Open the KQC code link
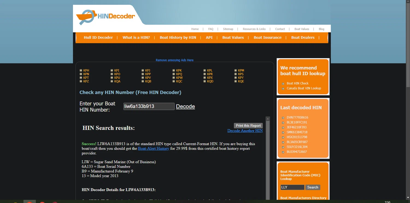Image resolution: width=410 pixels, height=203 pixels. point(179,81)
